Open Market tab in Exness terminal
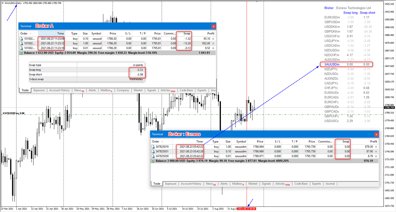 (253, 184)
